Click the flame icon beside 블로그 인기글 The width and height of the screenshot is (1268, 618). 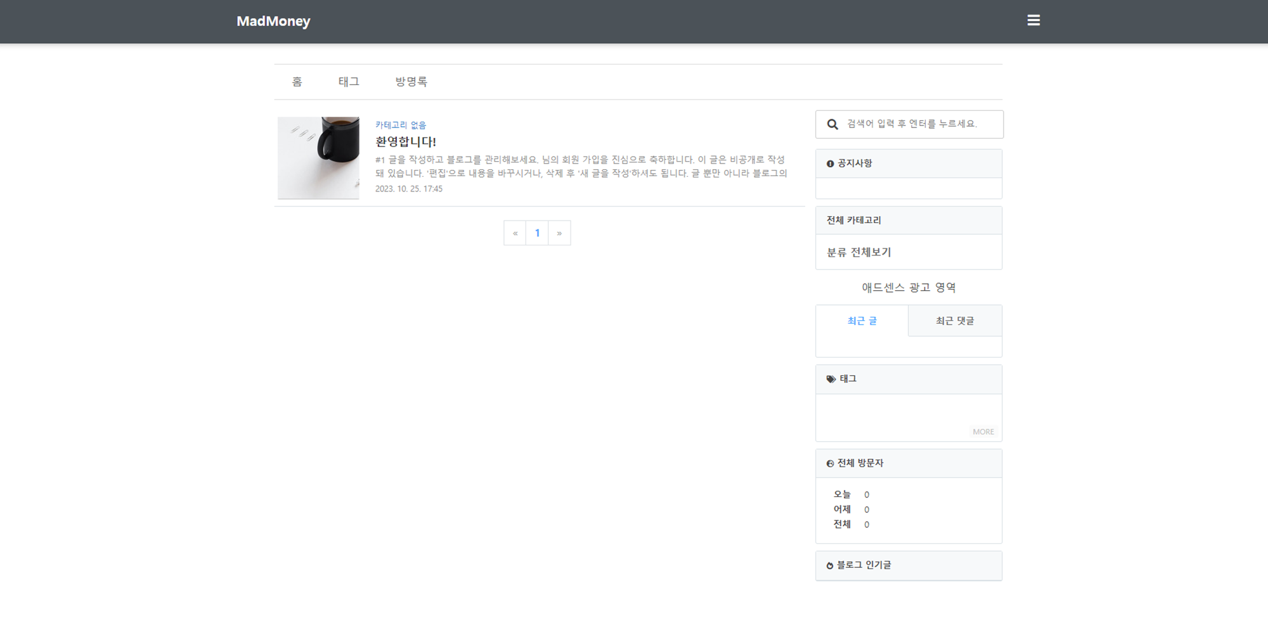(x=829, y=565)
